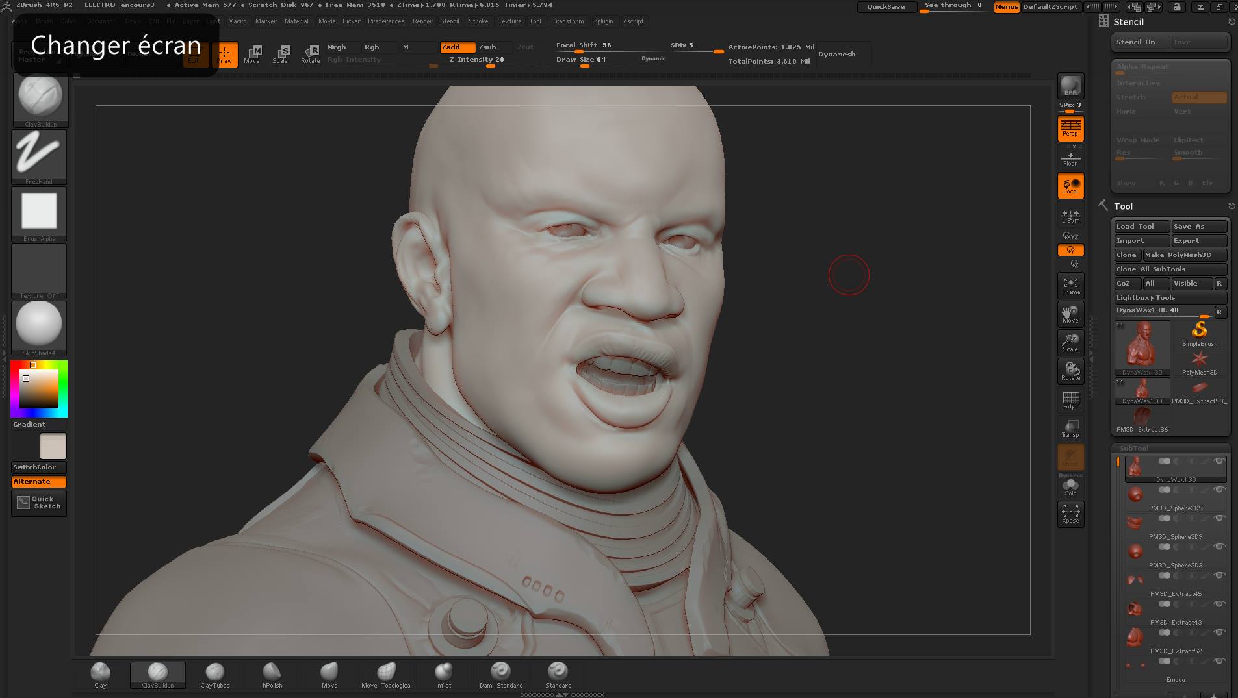This screenshot has width=1238, height=698.
Task: Choose the PolyMesh3D star tool
Action: click(1200, 362)
